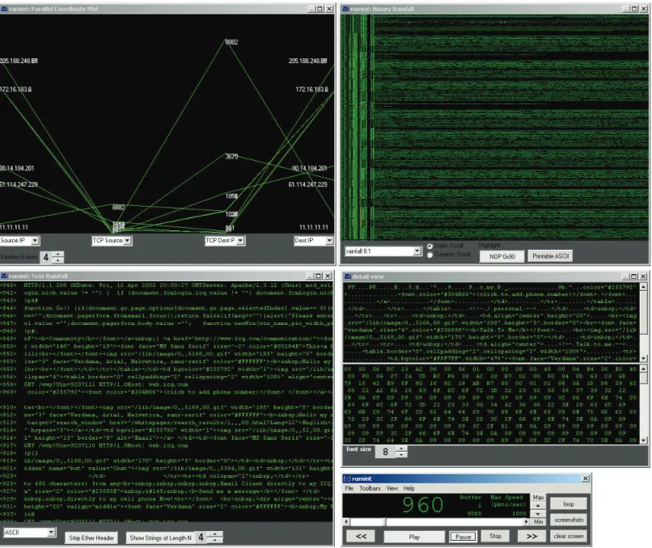Click the loop button
652x548 pixels.
click(568, 504)
